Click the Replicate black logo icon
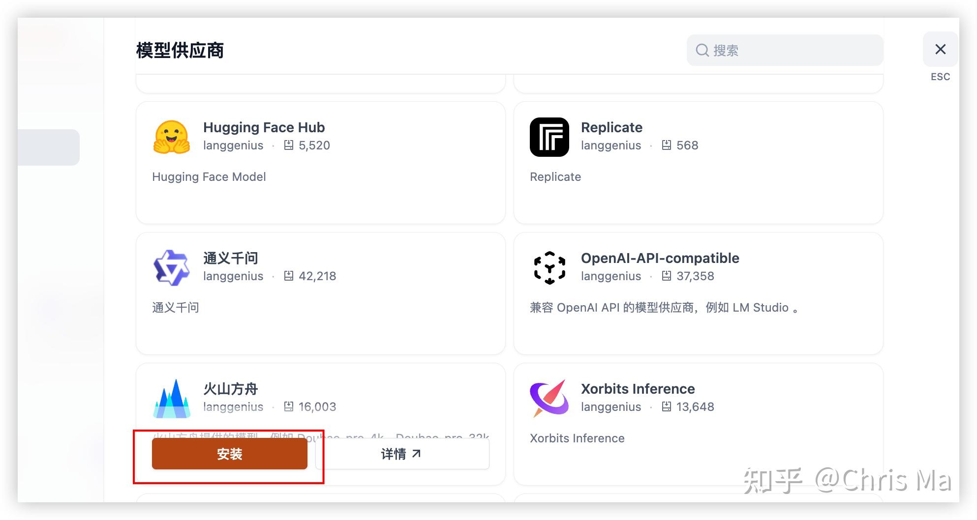 pos(549,137)
